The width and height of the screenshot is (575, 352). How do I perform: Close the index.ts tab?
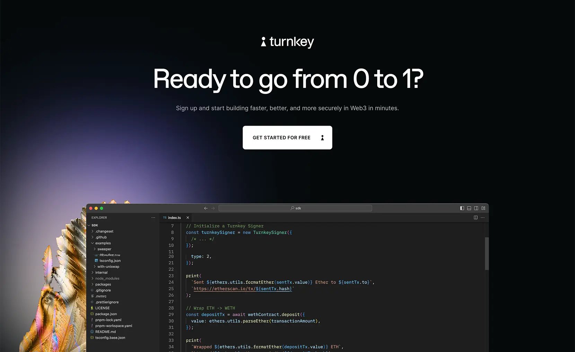pos(188,218)
